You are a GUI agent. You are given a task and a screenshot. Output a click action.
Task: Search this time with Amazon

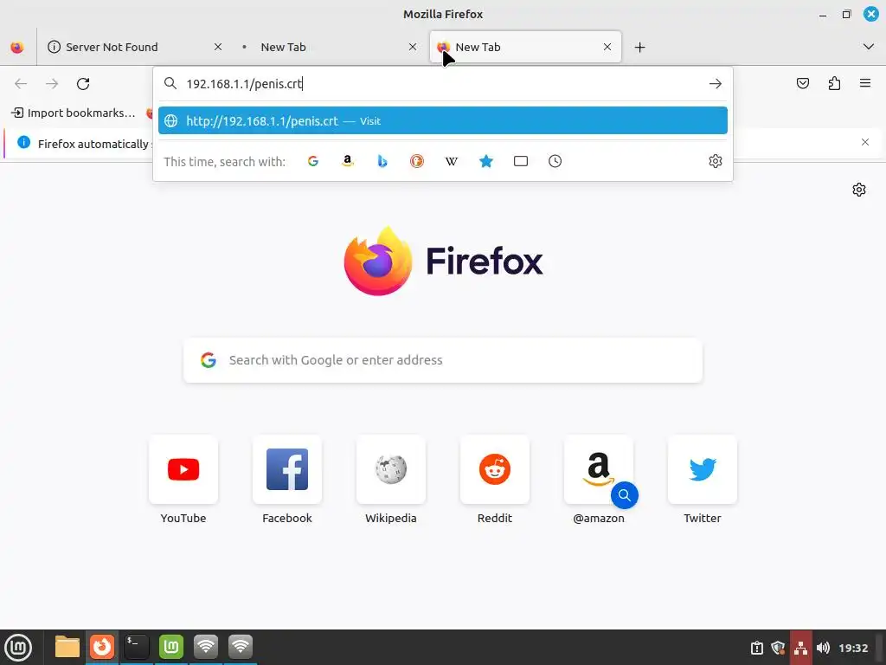[348, 161]
